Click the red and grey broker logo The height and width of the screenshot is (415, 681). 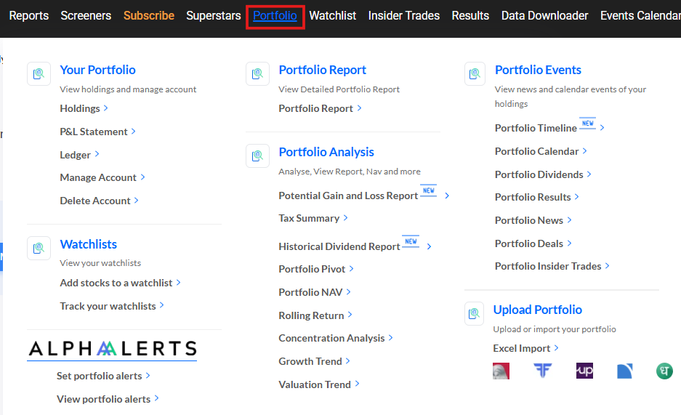click(x=501, y=371)
